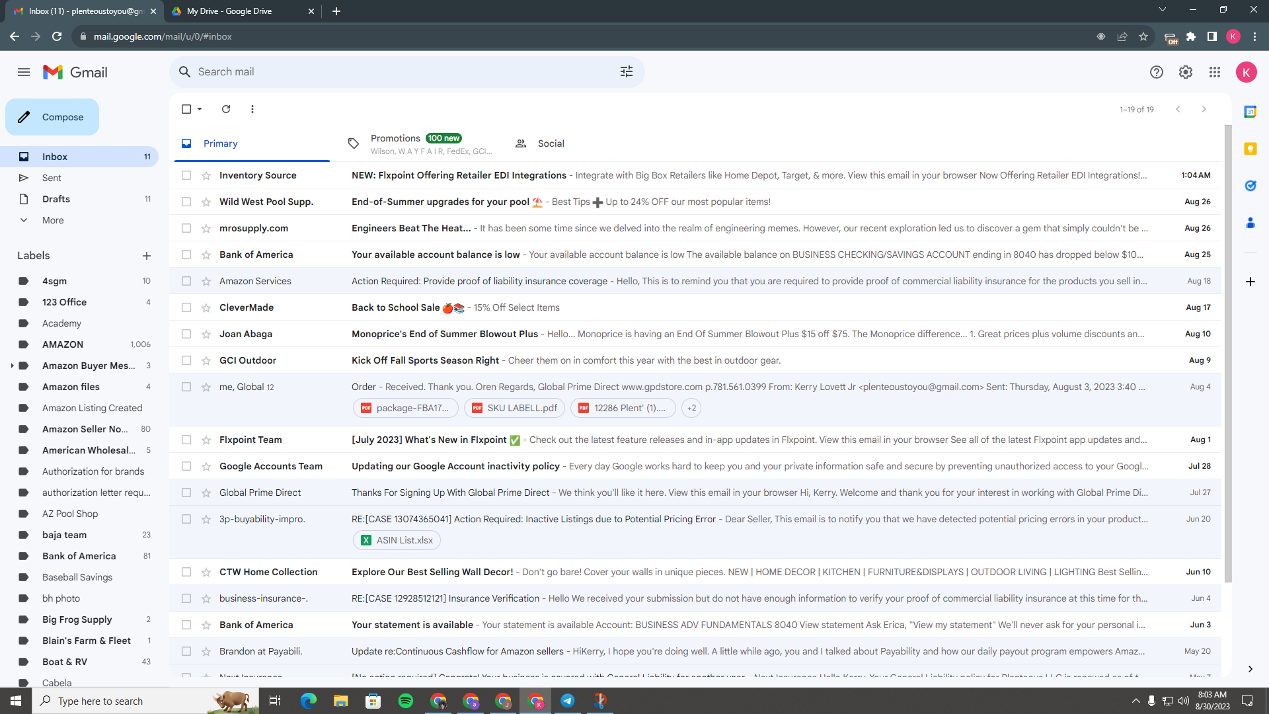The image size is (1269, 714).
Task: Open the Gmail main menu hamburger icon
Action: click(x=24, y=72)
